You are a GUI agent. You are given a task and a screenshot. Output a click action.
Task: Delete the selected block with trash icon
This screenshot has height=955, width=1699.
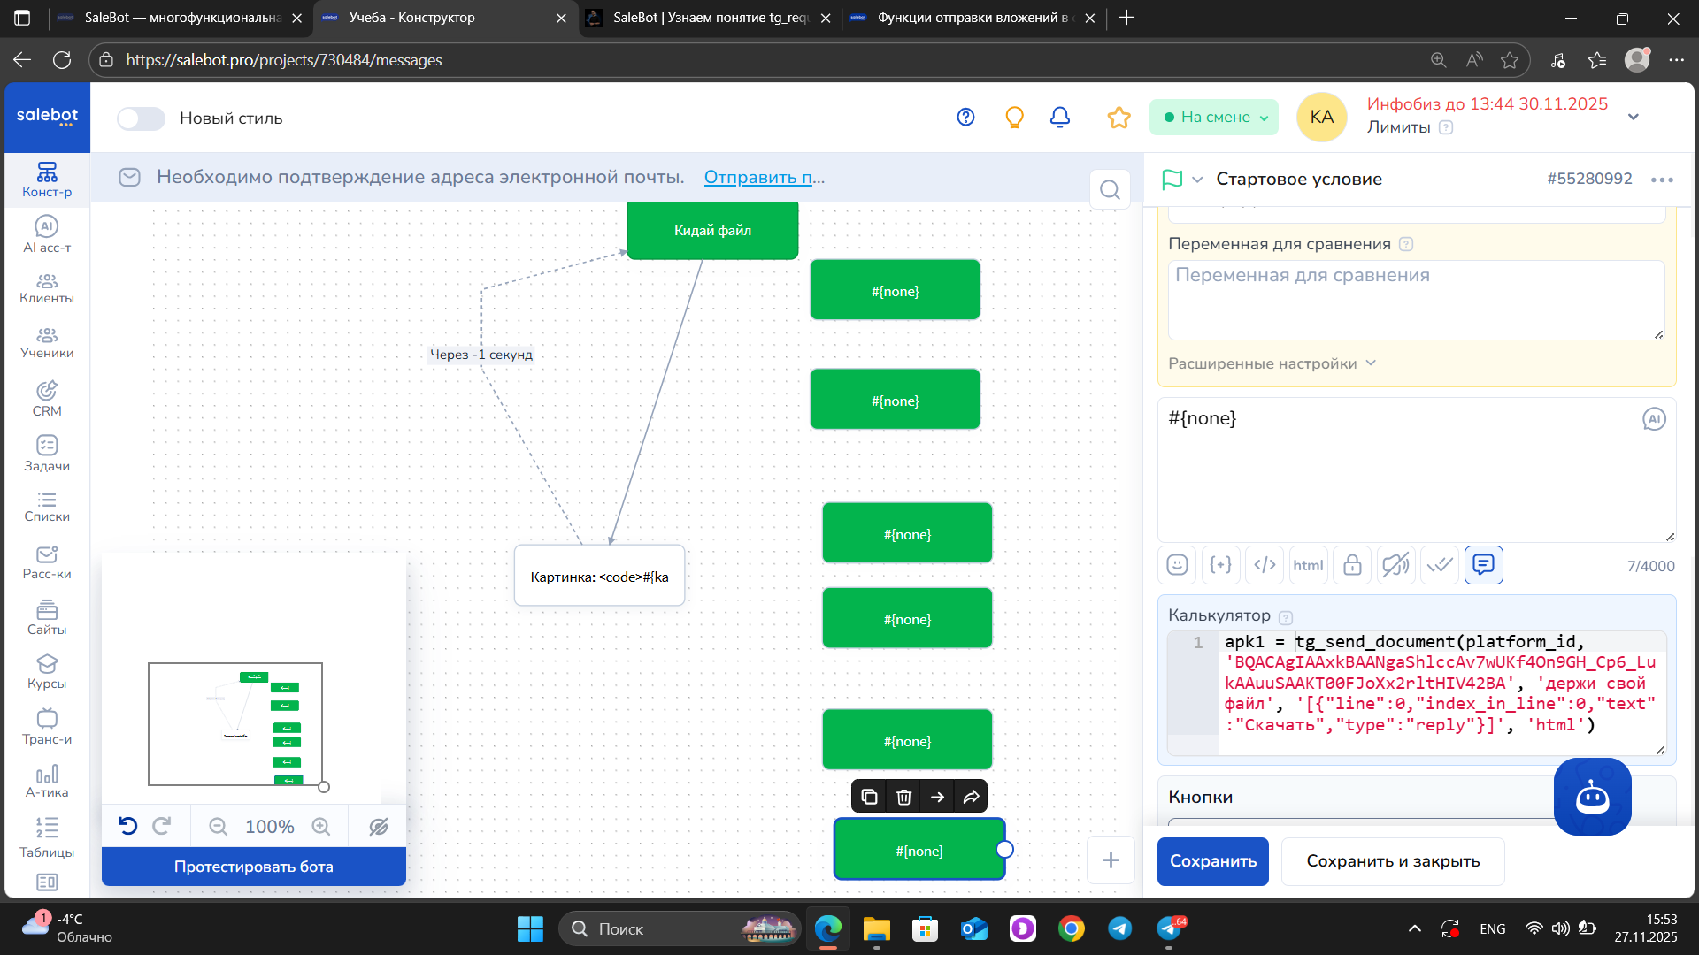click(903, 797)
